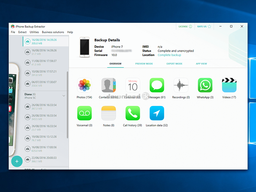Open the Voicemail (0) icon
Image resolution: width=256 pixels, height=192 pixels.
[x=84, y=113]
